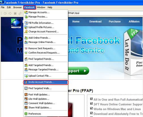Click the browser back arrow toolbar icon
This screenshot has height=117, width=143.
(x=5, y=13)
